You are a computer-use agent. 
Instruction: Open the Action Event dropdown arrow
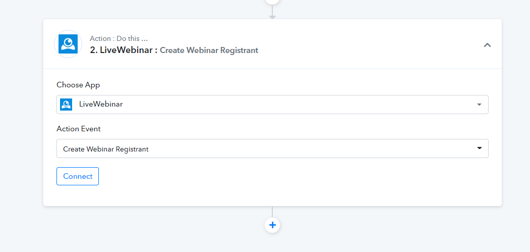coord(479,148)
